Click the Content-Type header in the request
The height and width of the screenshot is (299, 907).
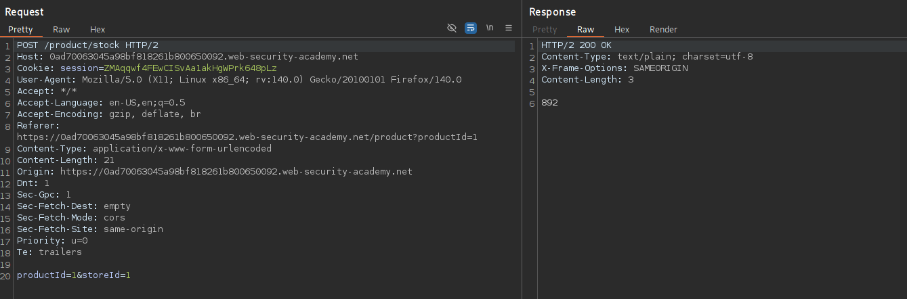tap(144, 149)
